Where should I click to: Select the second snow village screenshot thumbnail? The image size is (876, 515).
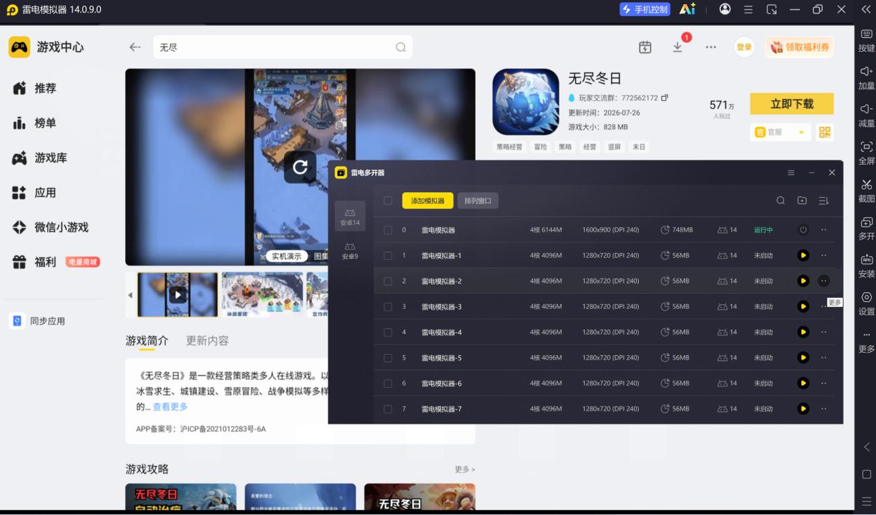262,294
